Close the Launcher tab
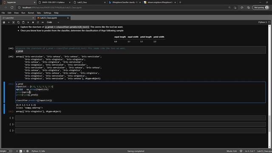 [x=33, y=18]
